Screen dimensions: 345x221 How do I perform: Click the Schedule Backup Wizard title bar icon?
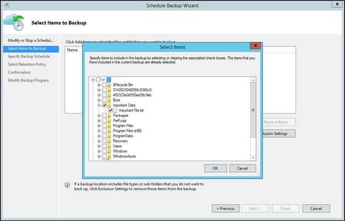(x=7, y=6)
